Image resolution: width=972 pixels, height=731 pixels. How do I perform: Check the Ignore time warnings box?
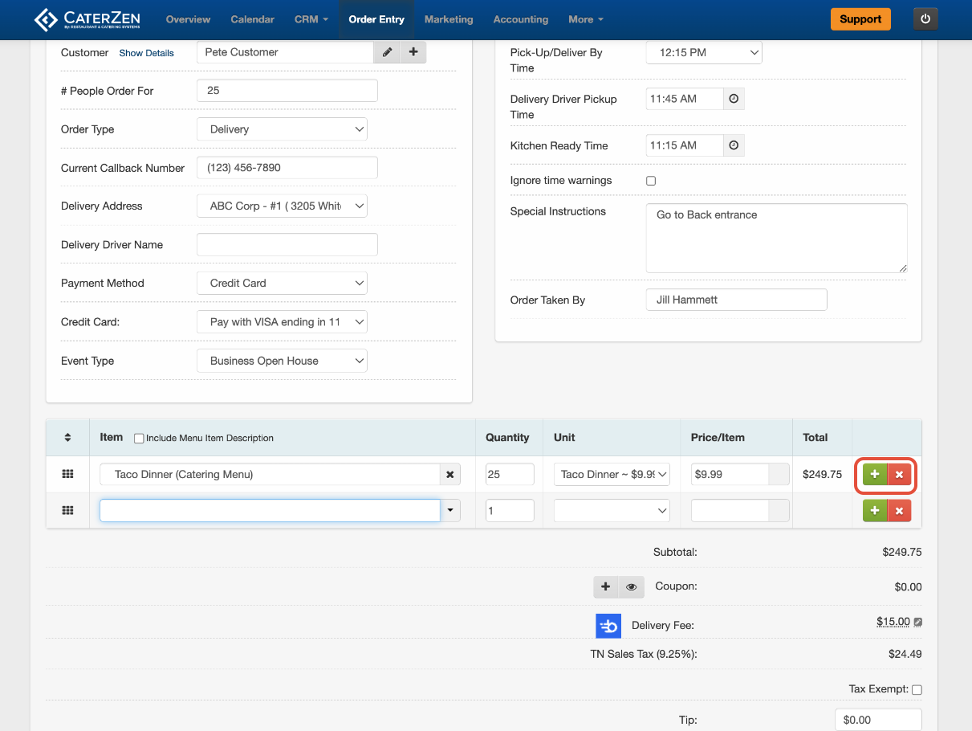click(x=651, y=181)
